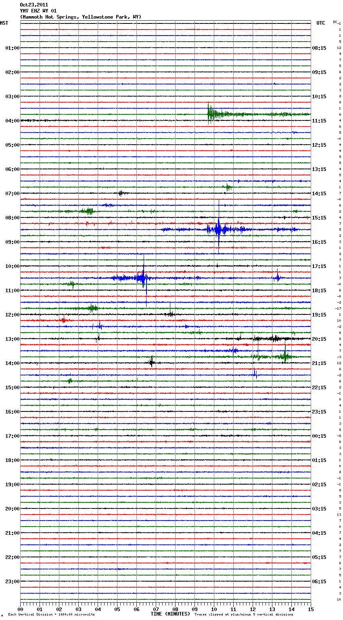Select the 15:00 MST time label

point(12,387)
